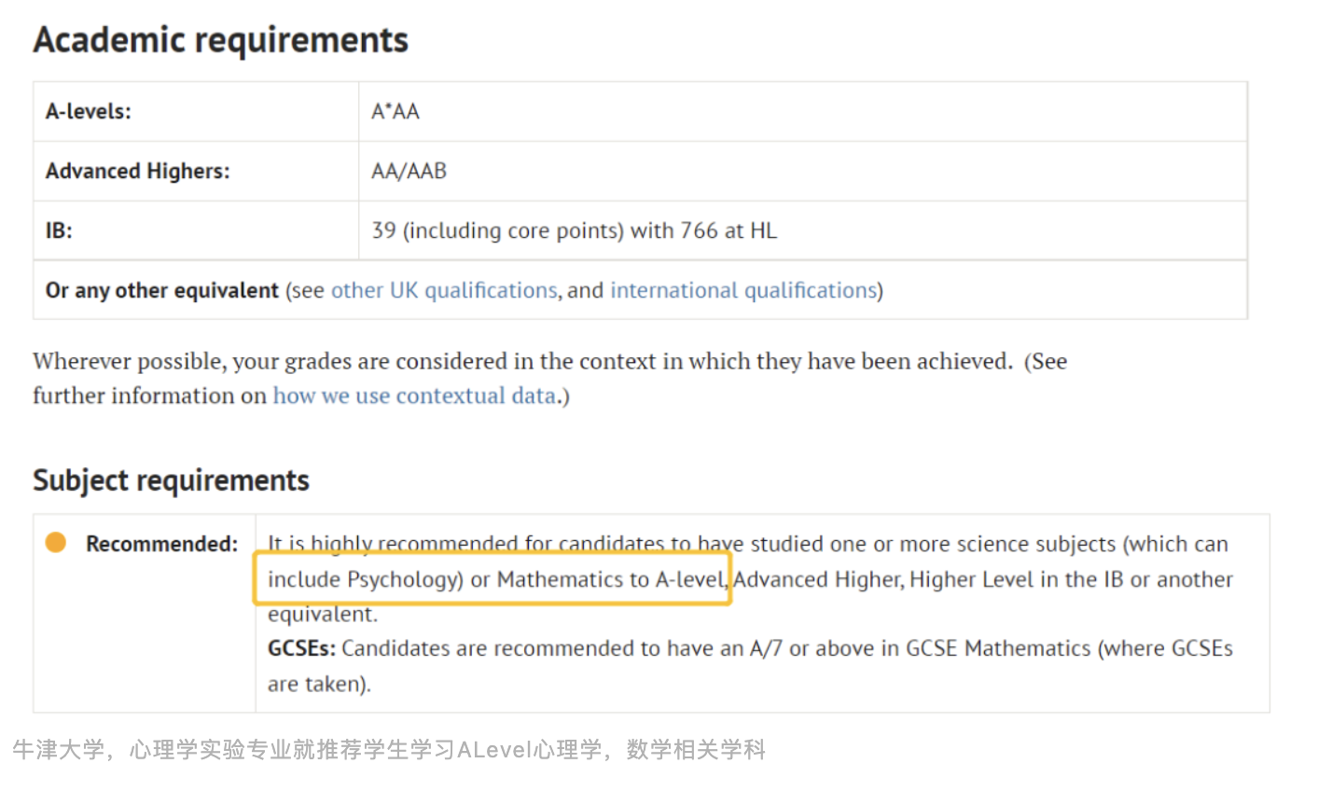The width and height of the screenshot is (1332, 791).
Task: Follow the 'how we use contextual data' link
Action: [x=414, y=395]
